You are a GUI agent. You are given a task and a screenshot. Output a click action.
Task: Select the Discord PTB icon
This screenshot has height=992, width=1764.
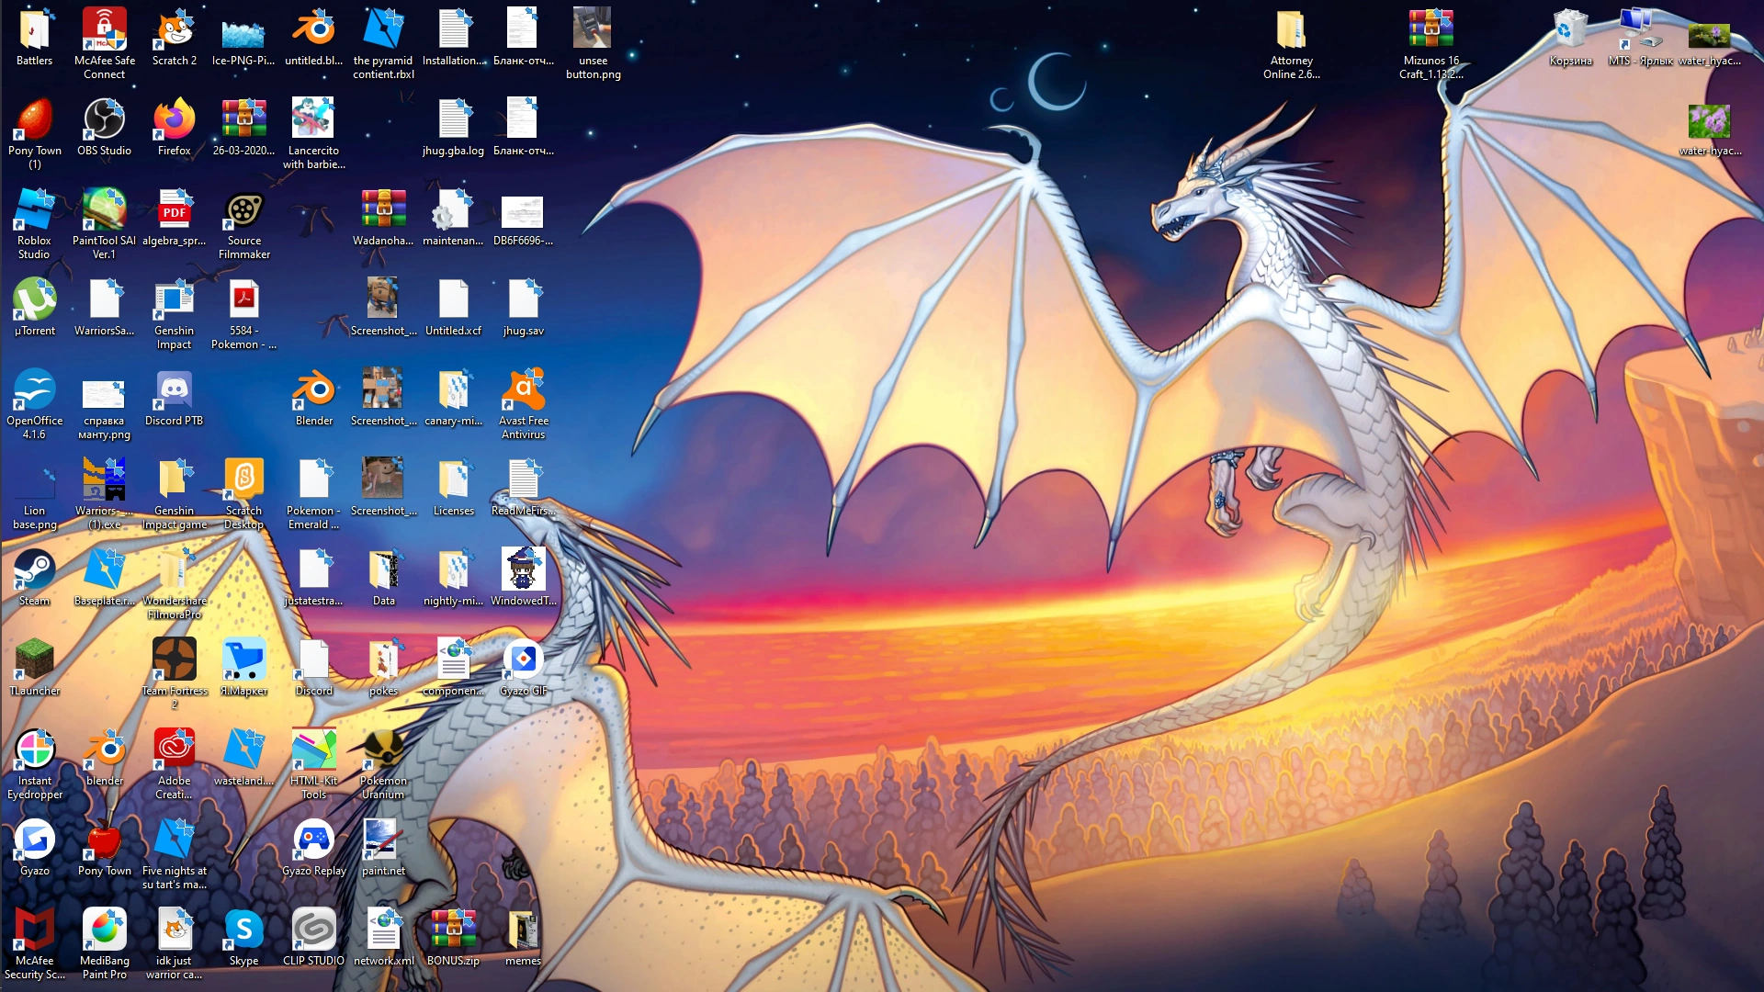[174, 390]
